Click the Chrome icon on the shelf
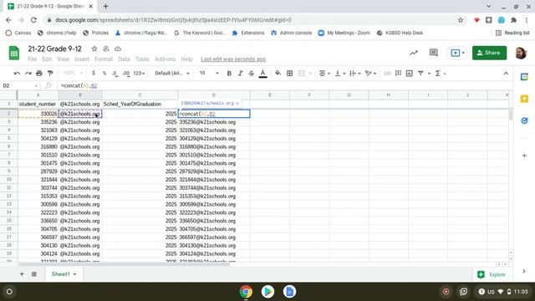The height and width of the screenshot is (301, 535). click(x=246, y=292)
